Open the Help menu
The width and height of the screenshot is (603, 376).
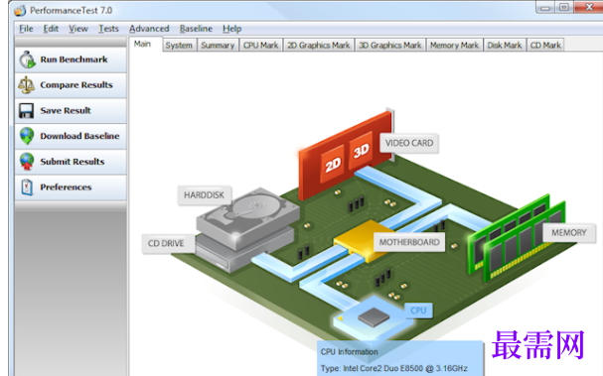(231, 29)
